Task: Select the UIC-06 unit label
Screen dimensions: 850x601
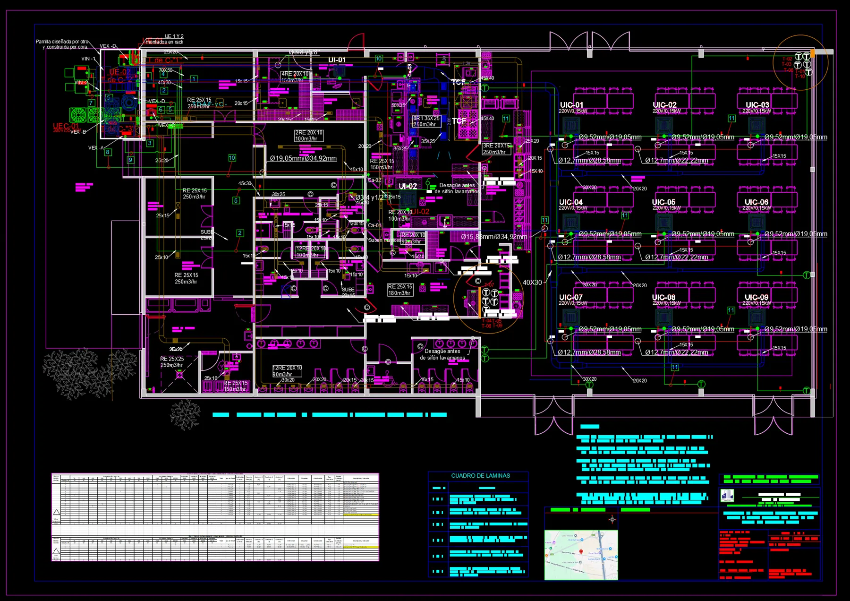Action: click(x=756, y=202)
